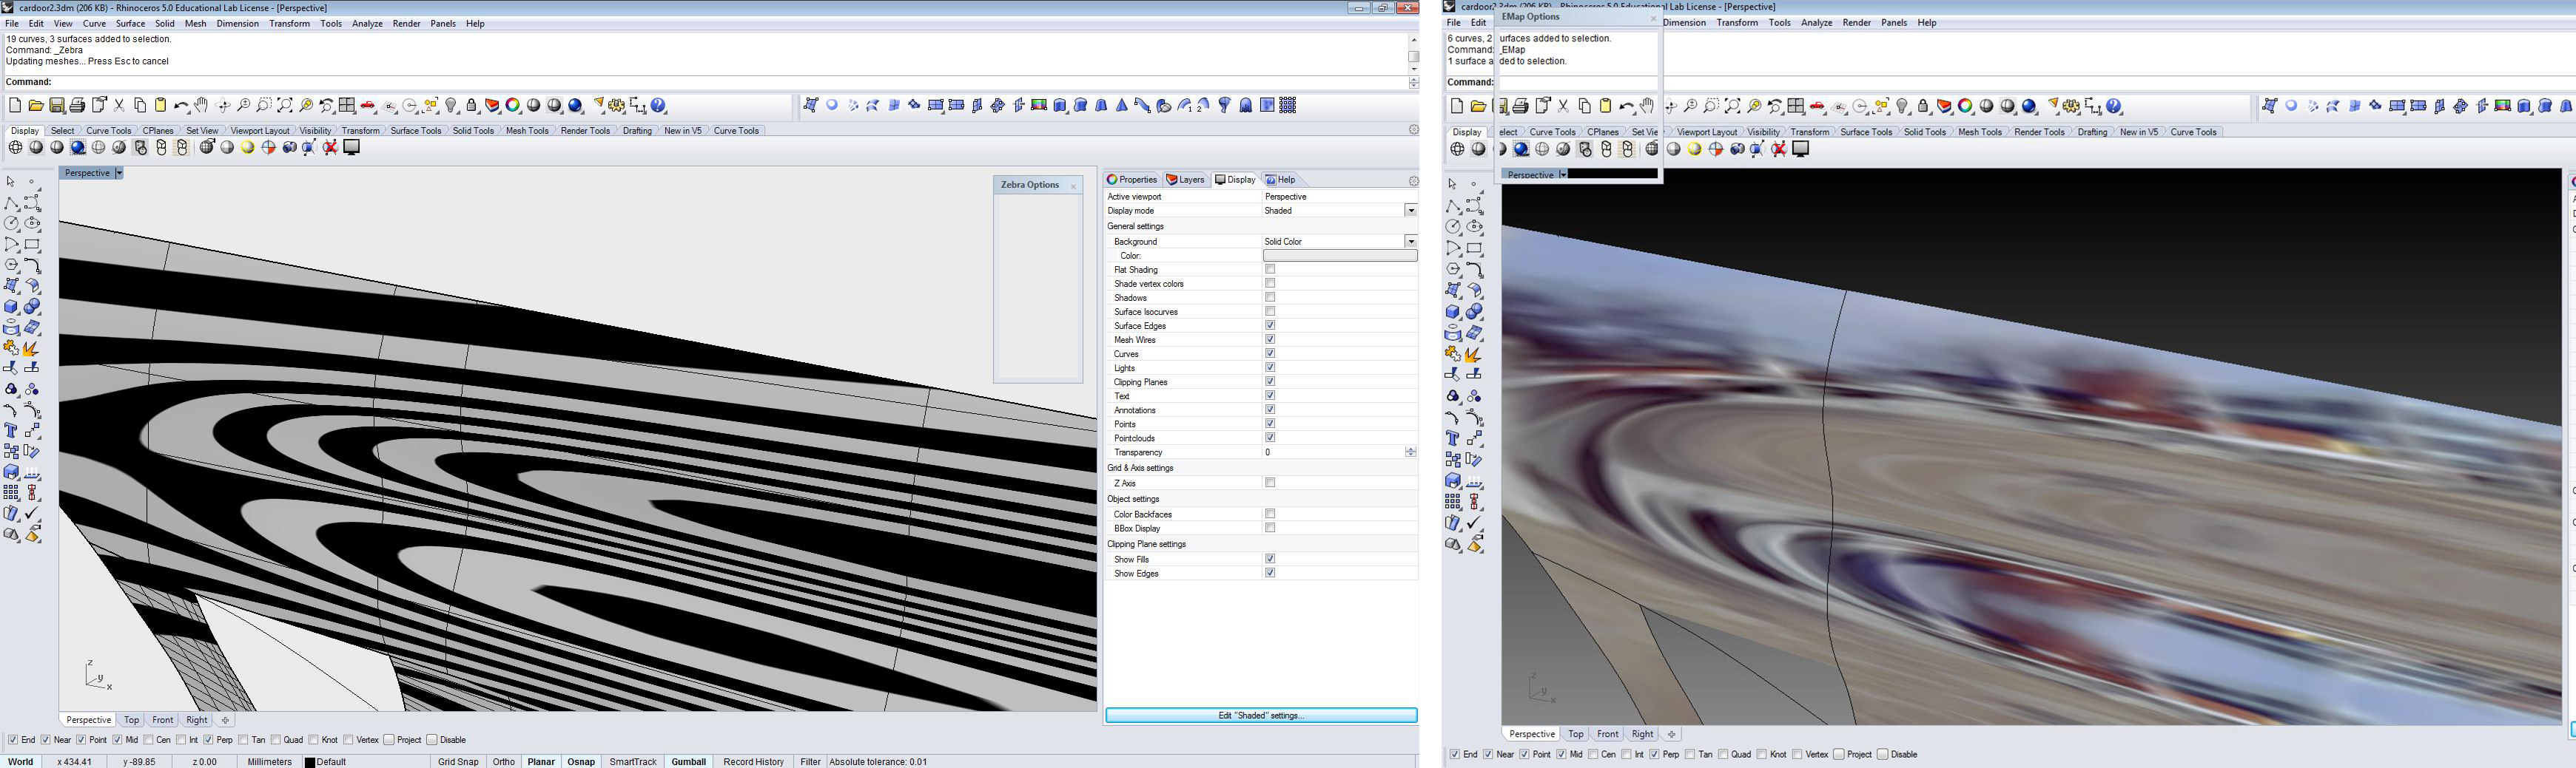Screen dimensions: 2576x768
Task: Click the Array grid icon in left window sidebar
Action: [11, 492]
